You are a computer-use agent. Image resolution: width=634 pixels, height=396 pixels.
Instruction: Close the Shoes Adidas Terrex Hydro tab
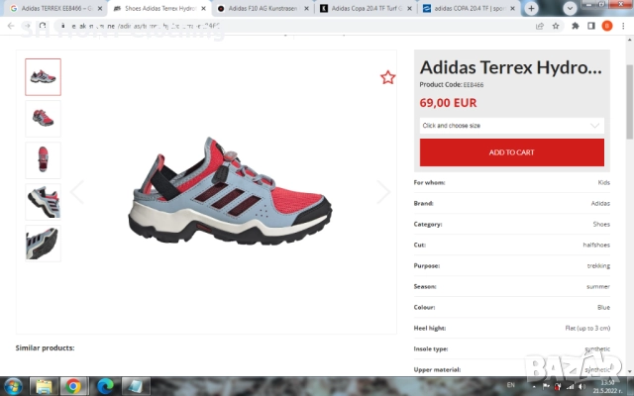tap(203, 8)
